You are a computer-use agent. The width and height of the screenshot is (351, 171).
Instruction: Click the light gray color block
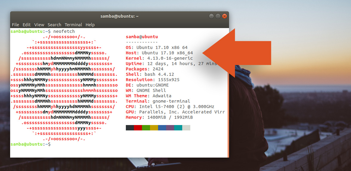[186, 128]
